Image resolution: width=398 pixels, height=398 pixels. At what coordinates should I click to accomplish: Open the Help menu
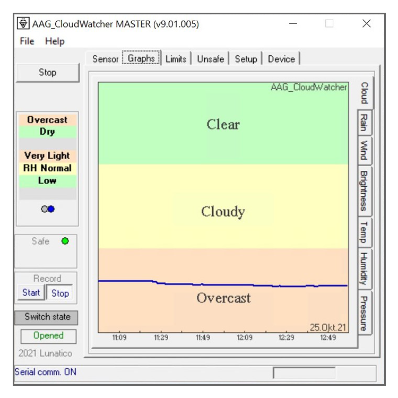tap(55, 41)
